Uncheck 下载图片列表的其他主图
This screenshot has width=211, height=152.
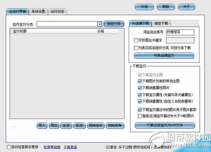point(140,81)
